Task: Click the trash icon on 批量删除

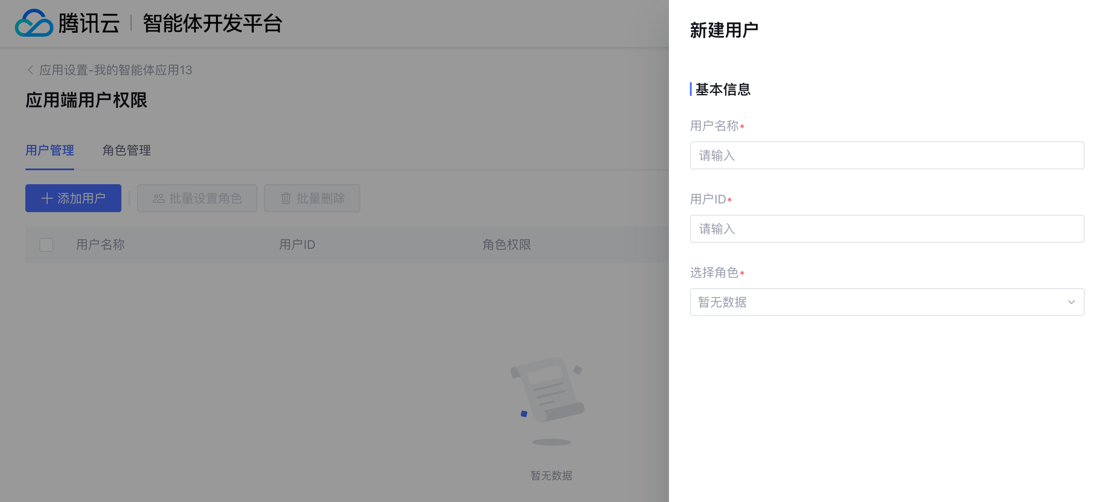Action: (x=286, y=199)
